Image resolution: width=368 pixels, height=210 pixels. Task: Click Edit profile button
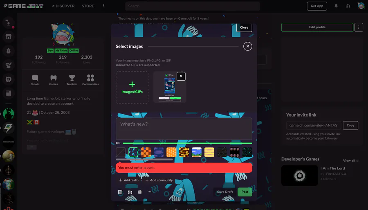[x=317, y=27]
